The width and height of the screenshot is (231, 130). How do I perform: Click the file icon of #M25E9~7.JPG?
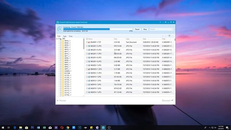coord(89,69)
